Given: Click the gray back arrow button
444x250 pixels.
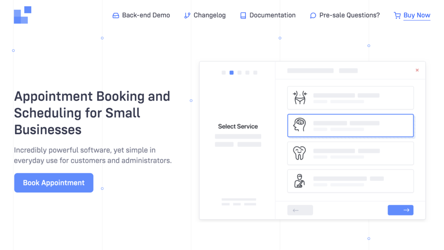Looking at the screenshot, I should tap(300, 210).
